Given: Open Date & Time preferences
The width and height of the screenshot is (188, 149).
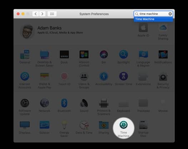Looking at the screenshot, I should 84,127.
